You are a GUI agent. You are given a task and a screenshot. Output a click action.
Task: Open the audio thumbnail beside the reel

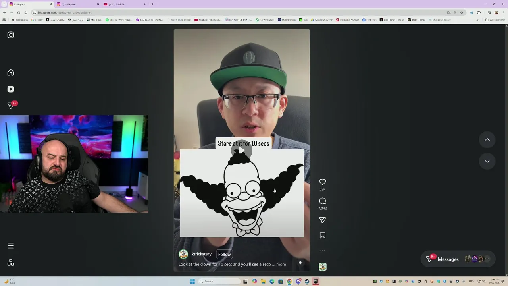(x=322, y=267)
